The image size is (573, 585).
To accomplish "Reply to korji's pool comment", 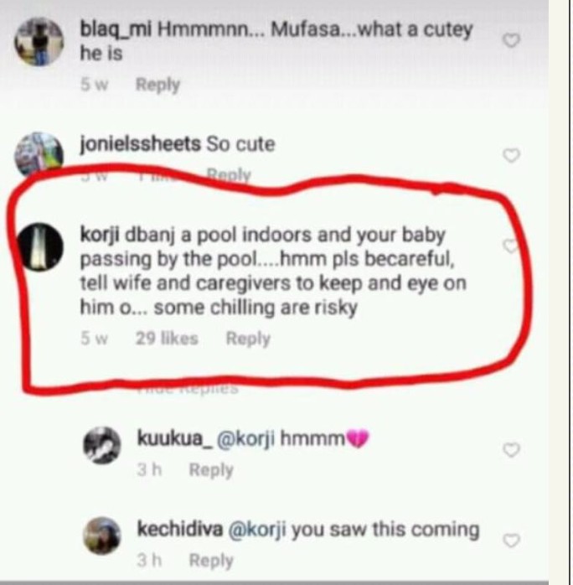I will (248, 339).
